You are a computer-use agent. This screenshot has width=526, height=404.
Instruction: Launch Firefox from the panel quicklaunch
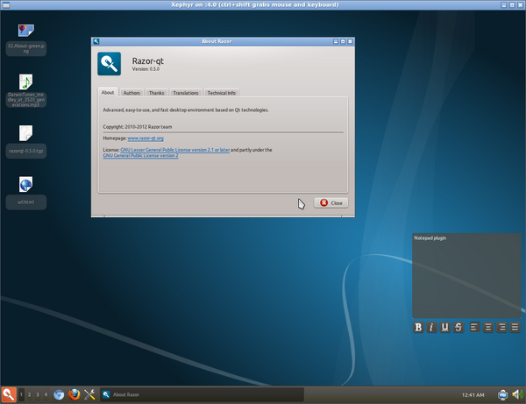coord(75,394)
